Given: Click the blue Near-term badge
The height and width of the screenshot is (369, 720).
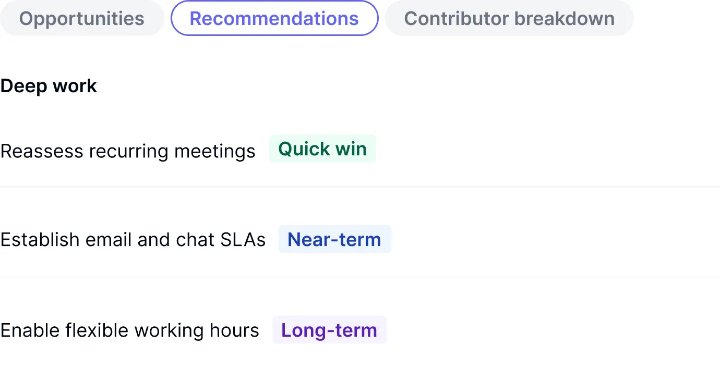Looking at the screenshot, I should pyautogui.click(x=334, y=240).
